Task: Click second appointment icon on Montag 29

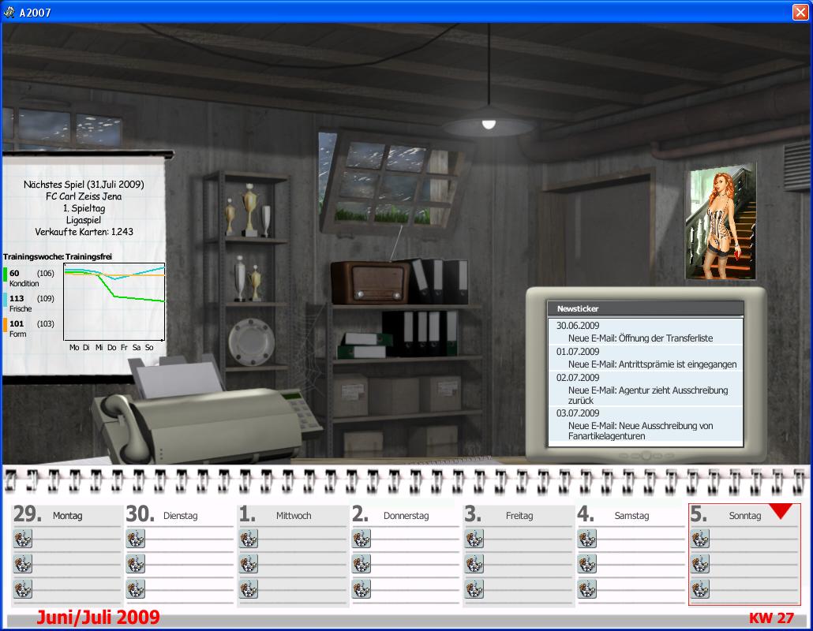Action: pos(23,564)
